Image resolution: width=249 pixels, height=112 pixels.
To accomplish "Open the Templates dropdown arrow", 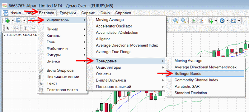I will (x=239, y=21).
